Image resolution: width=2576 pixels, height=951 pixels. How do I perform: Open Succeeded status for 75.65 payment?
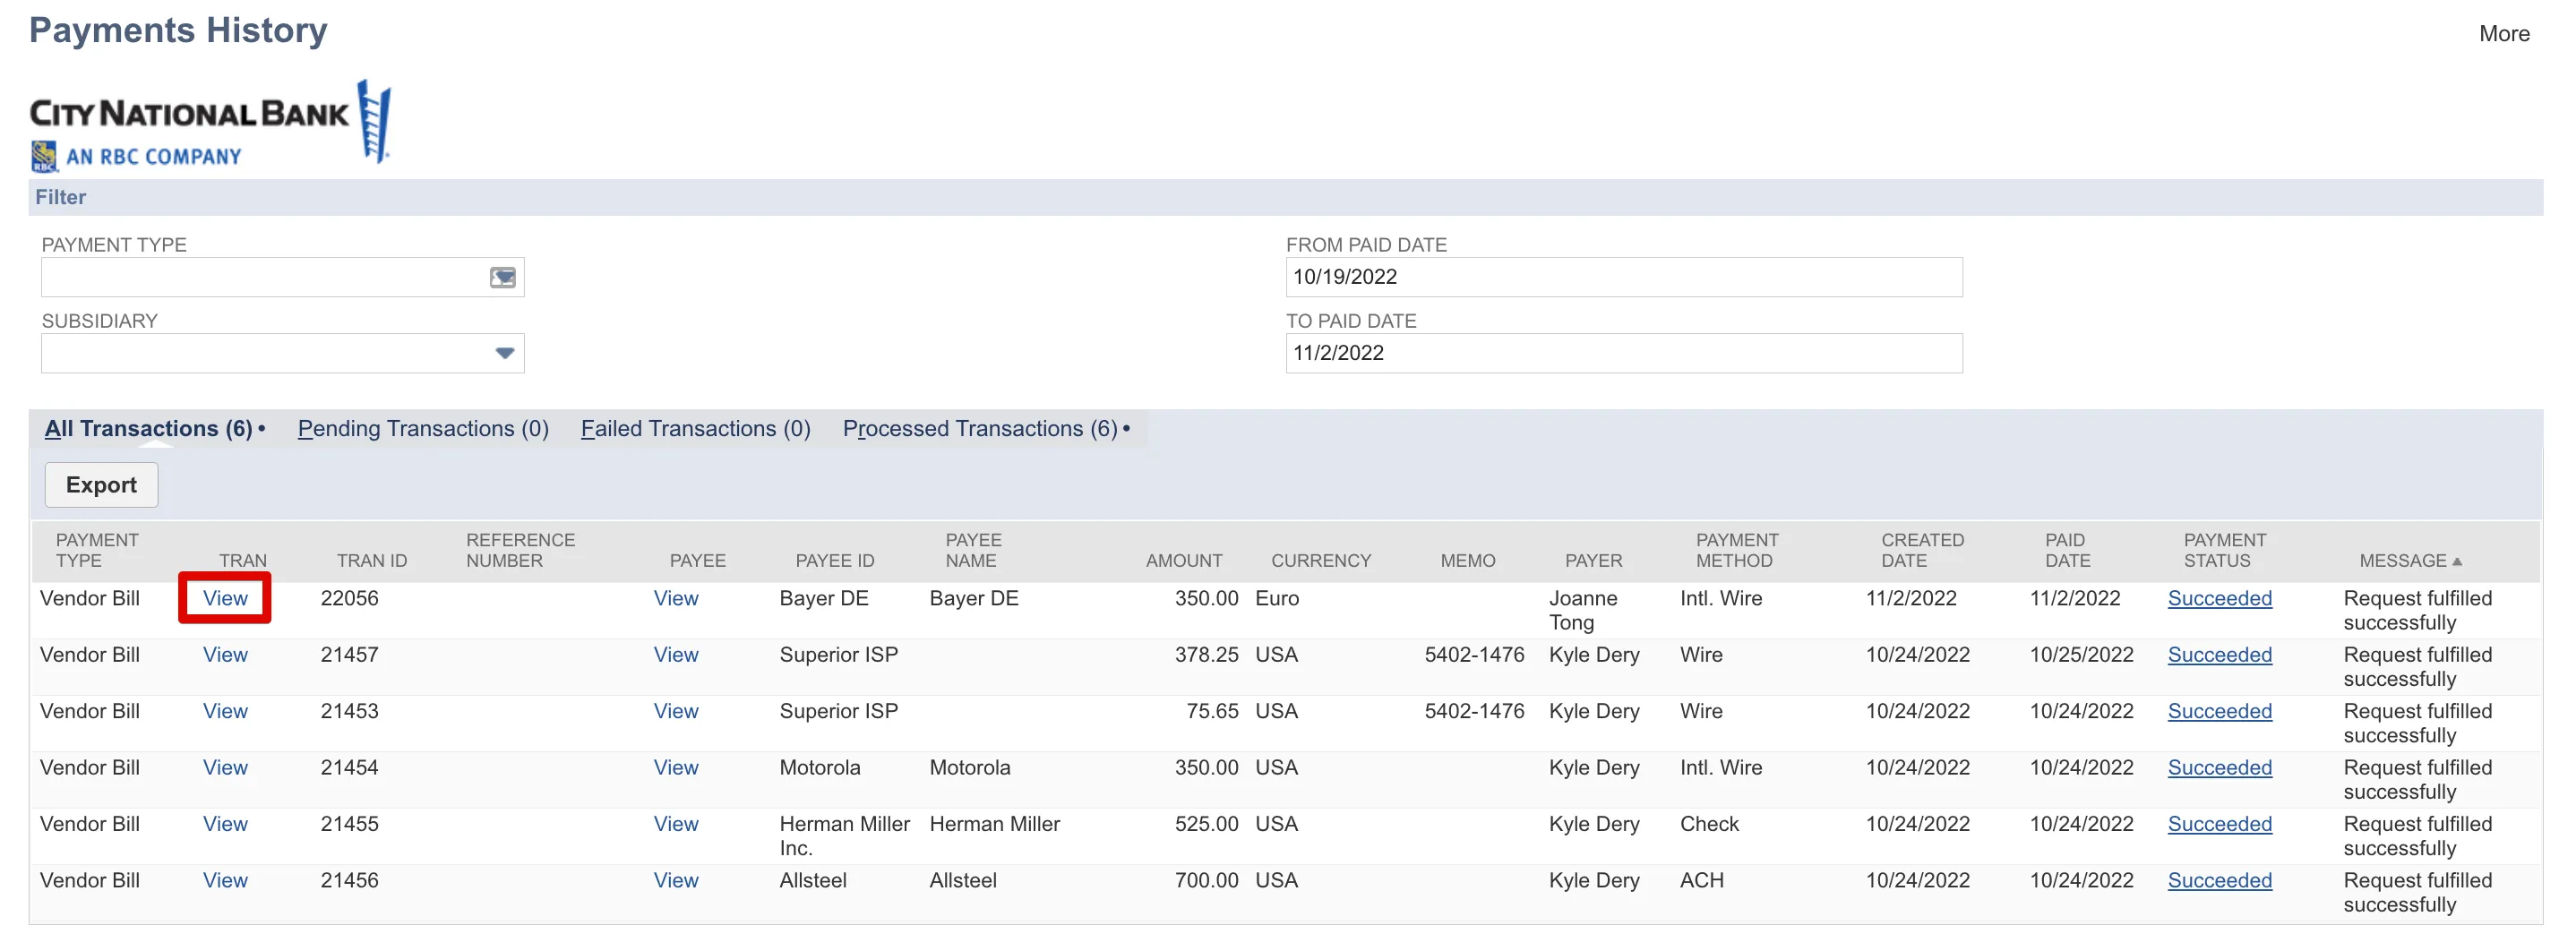[2219, 711]
